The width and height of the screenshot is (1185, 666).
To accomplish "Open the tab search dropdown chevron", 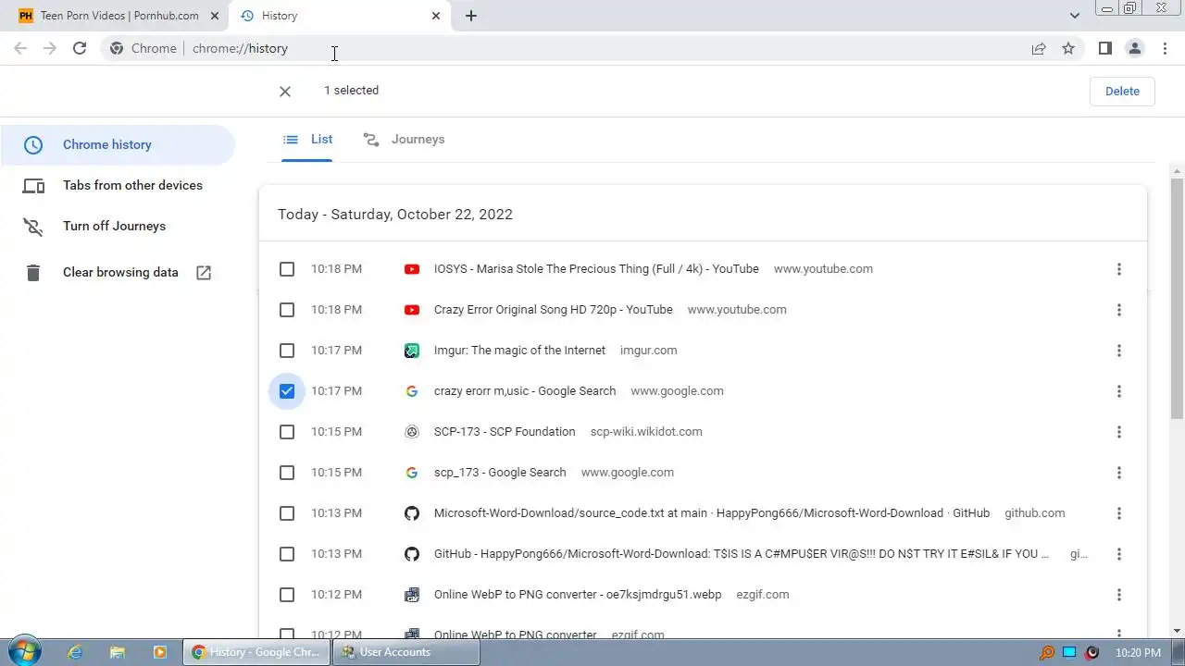I will tap(1074, 16).
